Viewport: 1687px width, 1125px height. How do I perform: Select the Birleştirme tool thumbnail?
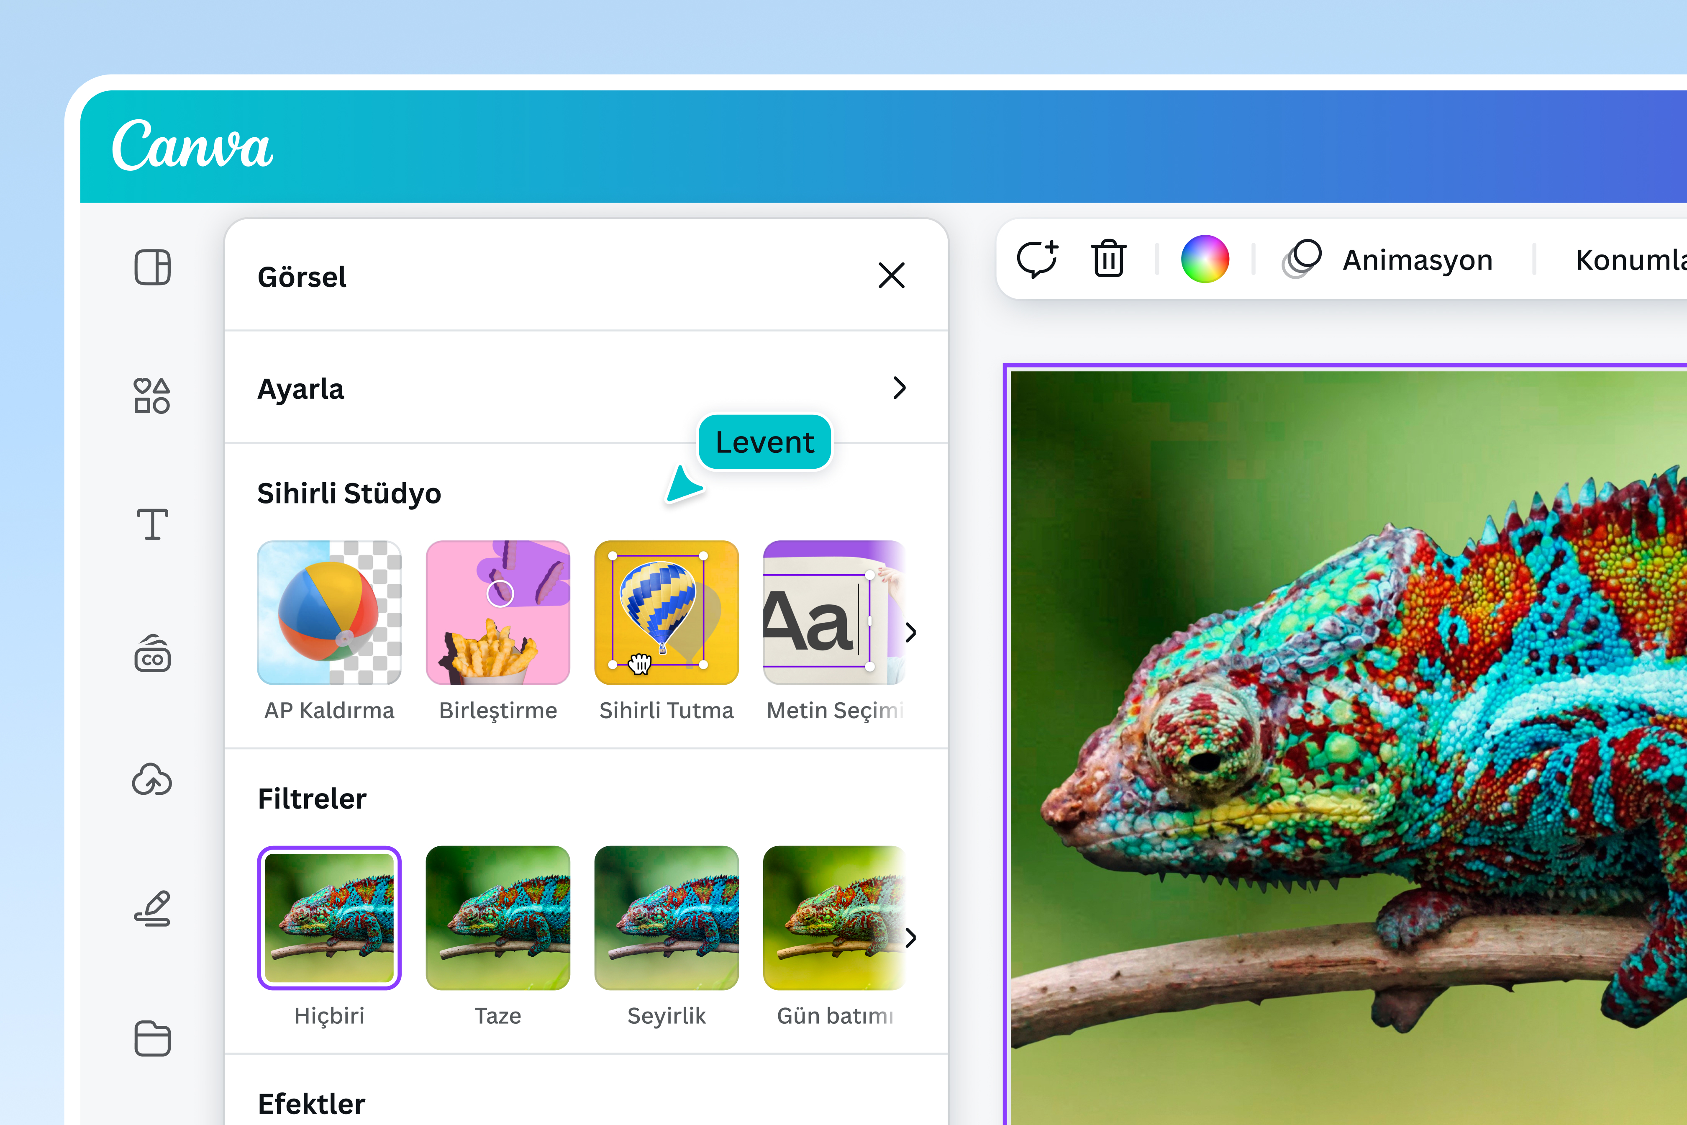tap(498, 613)
